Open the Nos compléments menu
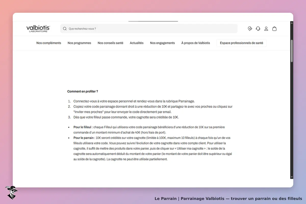Viewport: 306px width, 204px height. point(49,43)
